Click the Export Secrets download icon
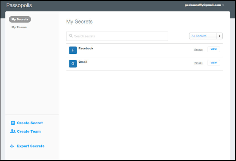 (x=13, y=146)
